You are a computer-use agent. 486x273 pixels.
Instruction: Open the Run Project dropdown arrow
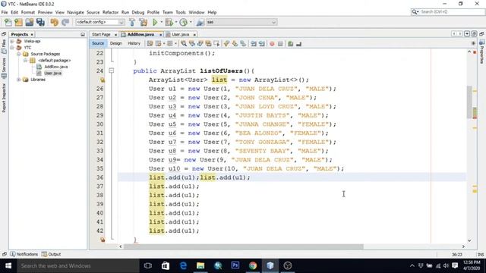coord(161,22)
